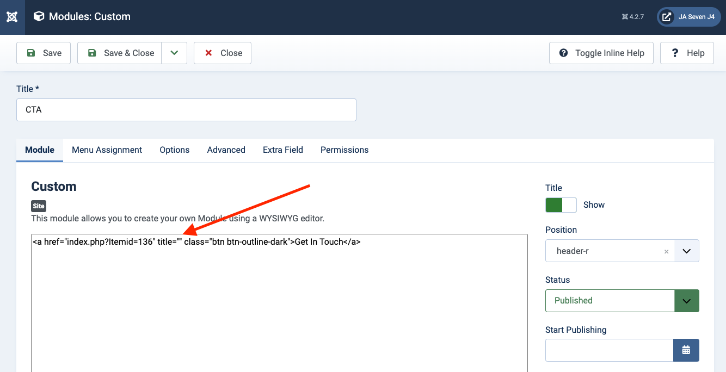Click the Custom module heading

[54, 187]
